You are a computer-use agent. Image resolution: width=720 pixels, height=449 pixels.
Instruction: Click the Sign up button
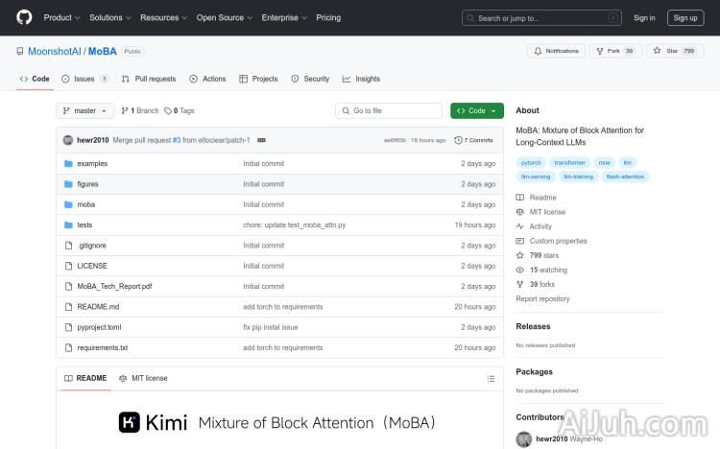point(685,17)
